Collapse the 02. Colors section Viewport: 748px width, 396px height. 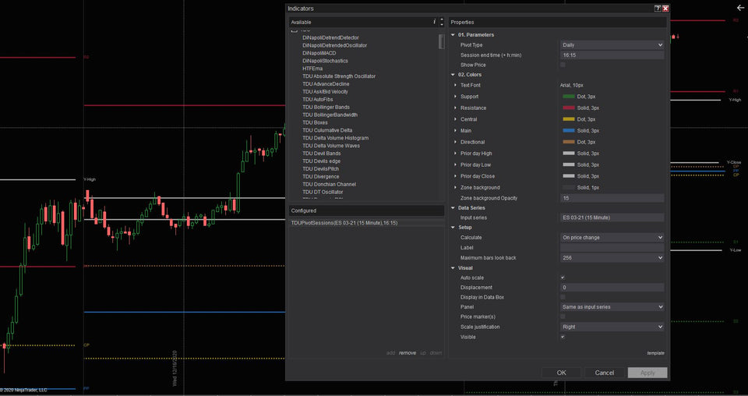click(x=453, y=75)
